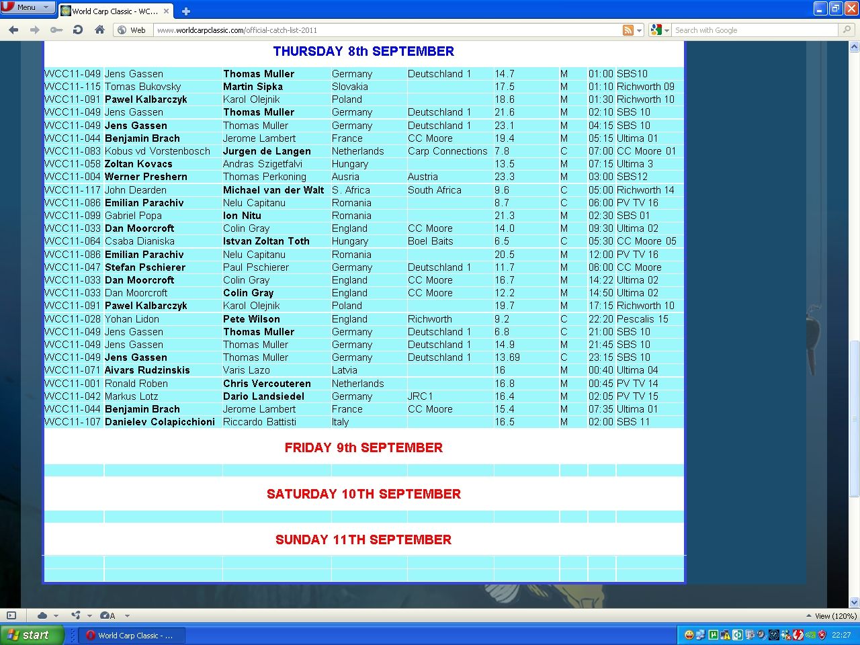Screen dimensions: 860x645
Task: Click the address bar URL field
Action: [386, 30]
